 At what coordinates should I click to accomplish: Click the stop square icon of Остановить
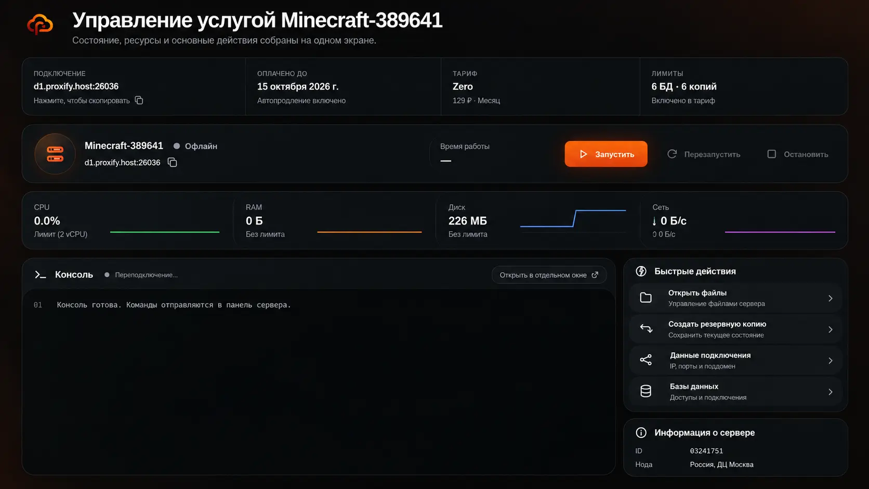point(772,154)
